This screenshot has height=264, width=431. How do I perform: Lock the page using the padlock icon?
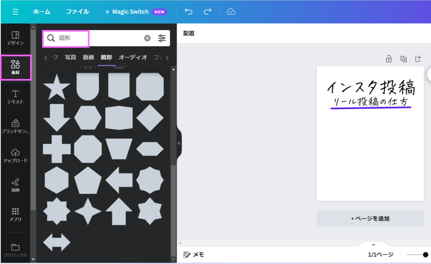pos(389,59)
